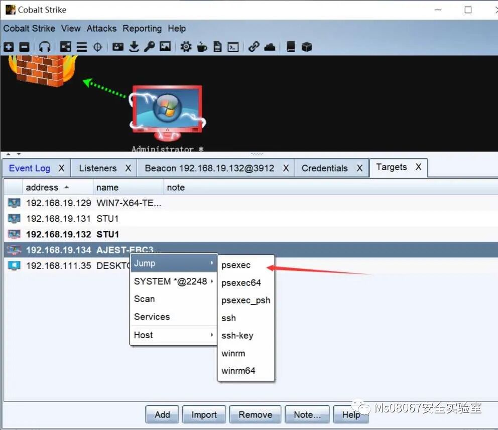Click the cloud manage web server icon

point(270,47)
